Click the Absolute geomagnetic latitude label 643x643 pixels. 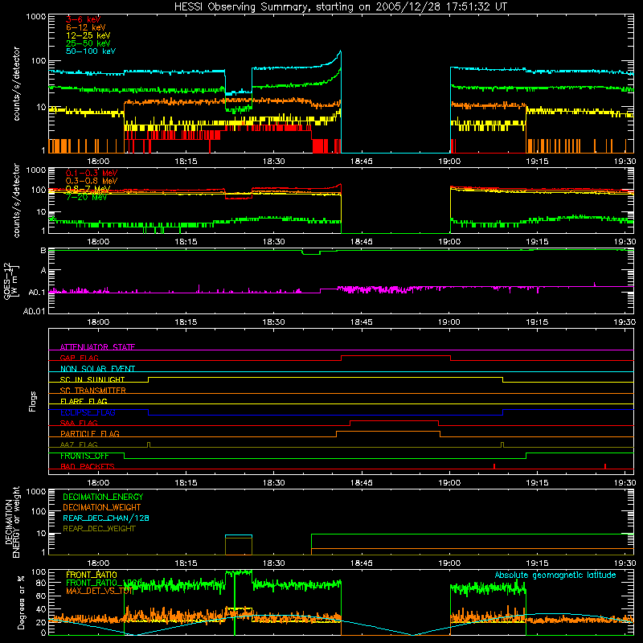pyautogui.click(x=555, y=575)
